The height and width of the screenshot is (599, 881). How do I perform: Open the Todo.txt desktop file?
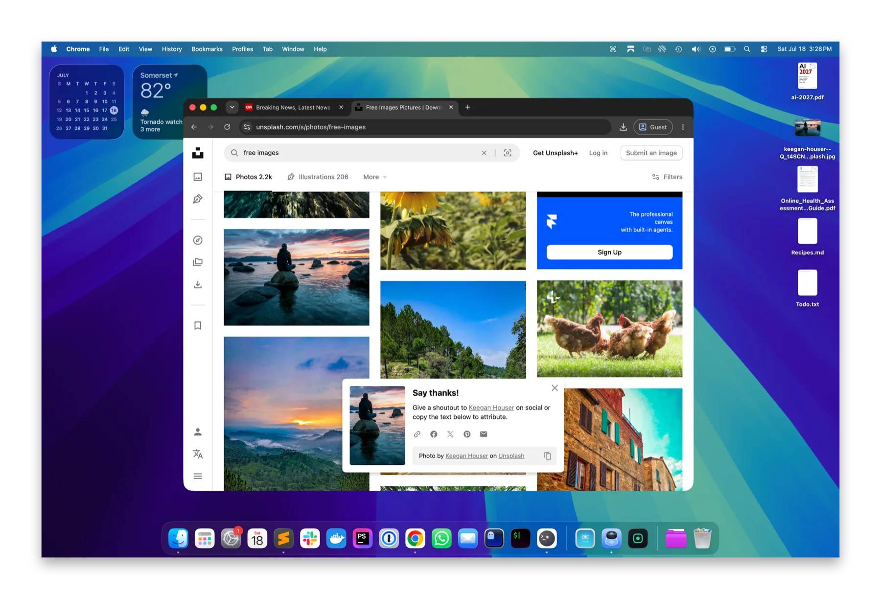tap(807, 288)
